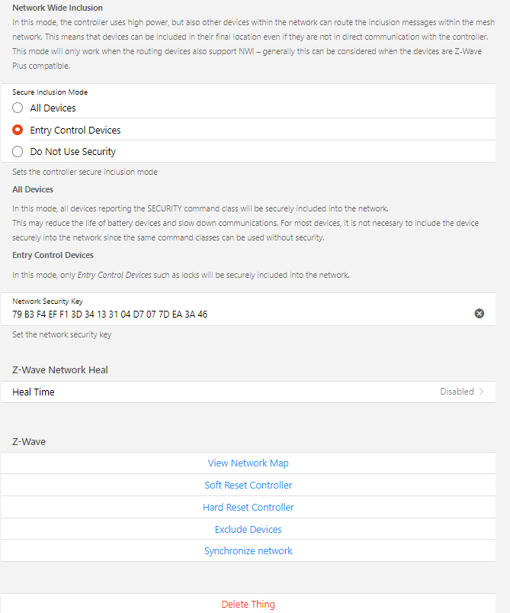Image resolution: width=510 pixels, height=613 pixels.
Task: Select the All Devices radio button
Action: (18, 108)
